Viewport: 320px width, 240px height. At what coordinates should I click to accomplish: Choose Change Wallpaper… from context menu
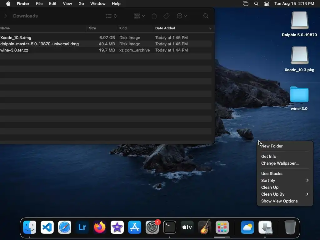[285, 163]
